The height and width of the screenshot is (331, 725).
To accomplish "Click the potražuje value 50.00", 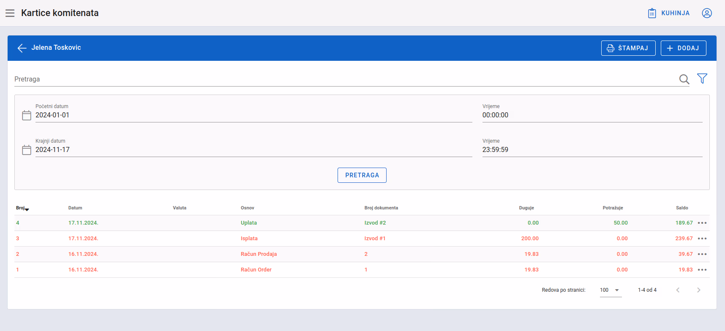I will (x=621, y=223).
